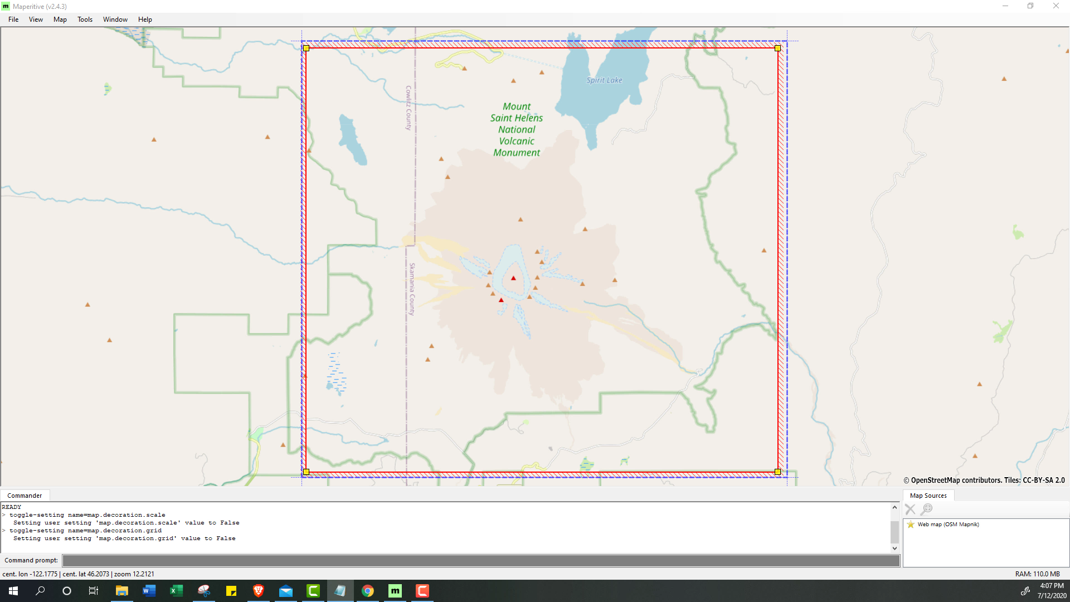Click top-left yellow bounds corner handle
The image size is (1070, 602).
[306, 48]
